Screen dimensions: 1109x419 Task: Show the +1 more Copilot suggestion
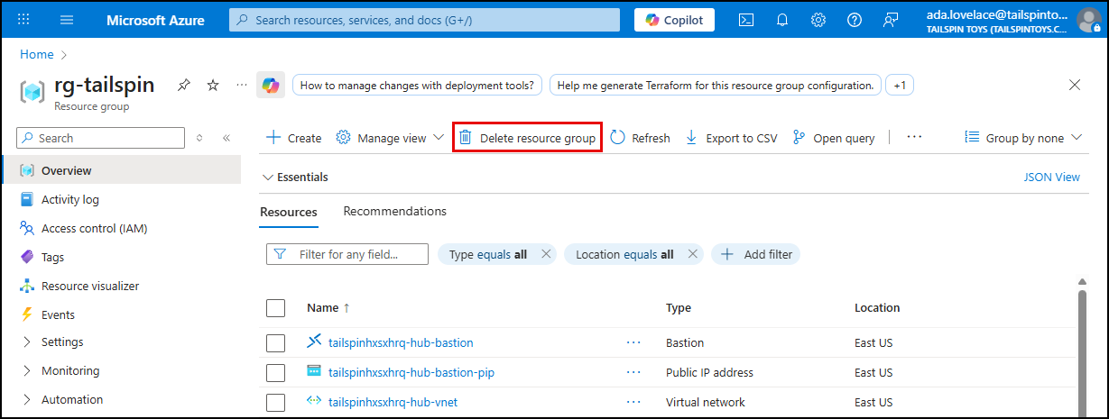click(x=900, y=86)
